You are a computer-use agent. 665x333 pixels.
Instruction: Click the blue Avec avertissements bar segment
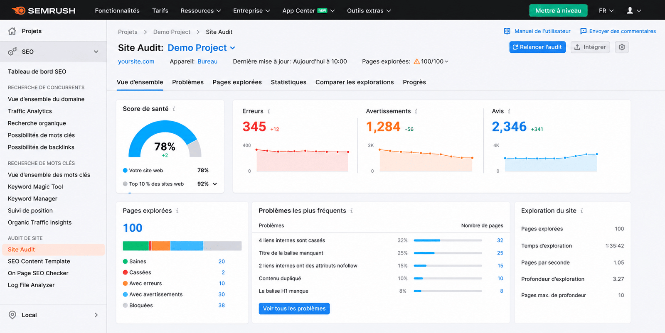(187, 246)
